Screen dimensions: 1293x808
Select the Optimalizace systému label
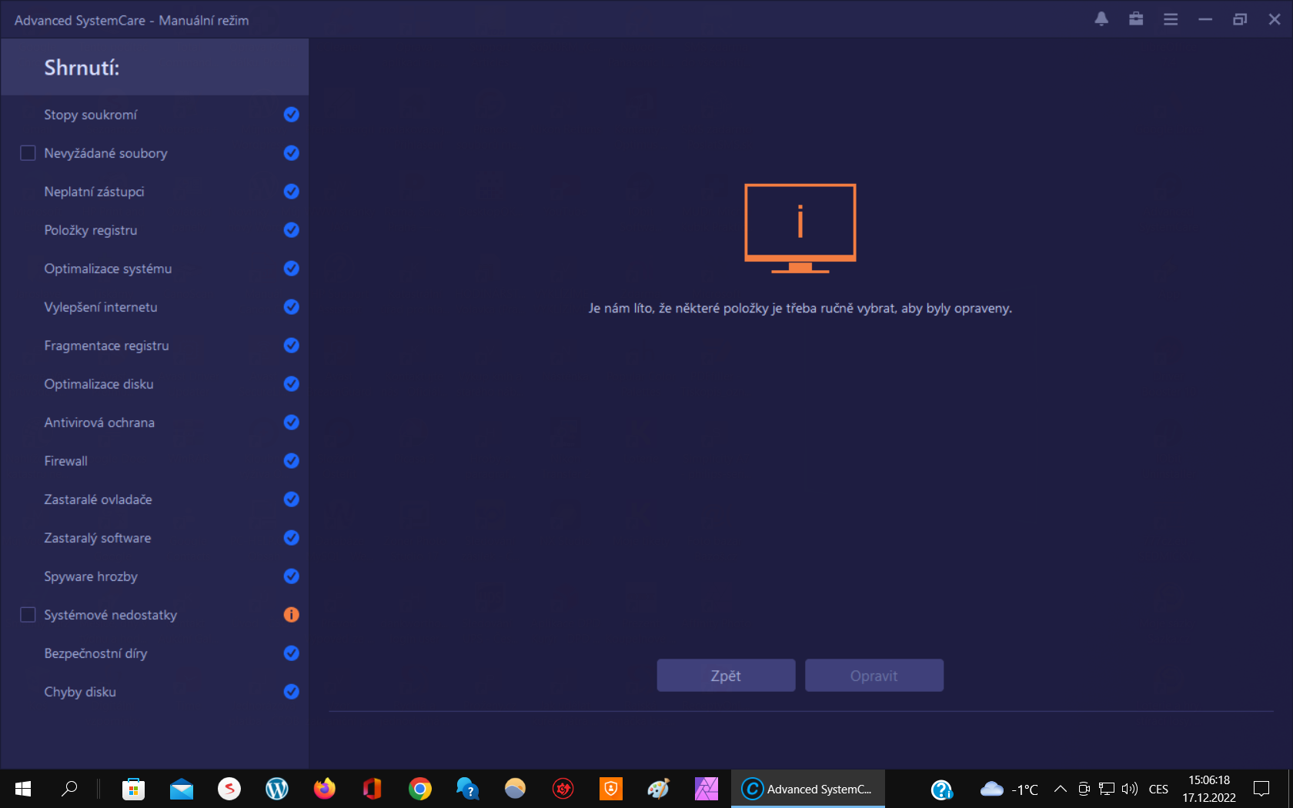click(108, 269)
